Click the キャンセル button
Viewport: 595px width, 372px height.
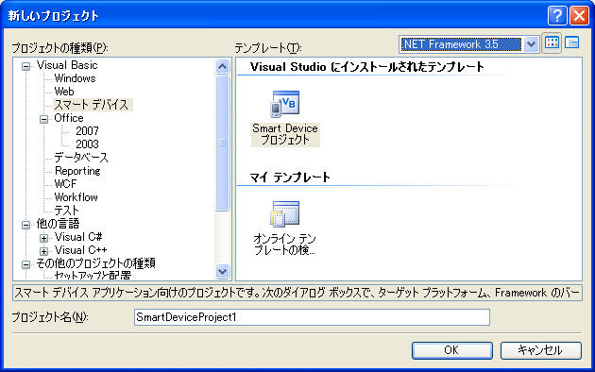[541, 350]
